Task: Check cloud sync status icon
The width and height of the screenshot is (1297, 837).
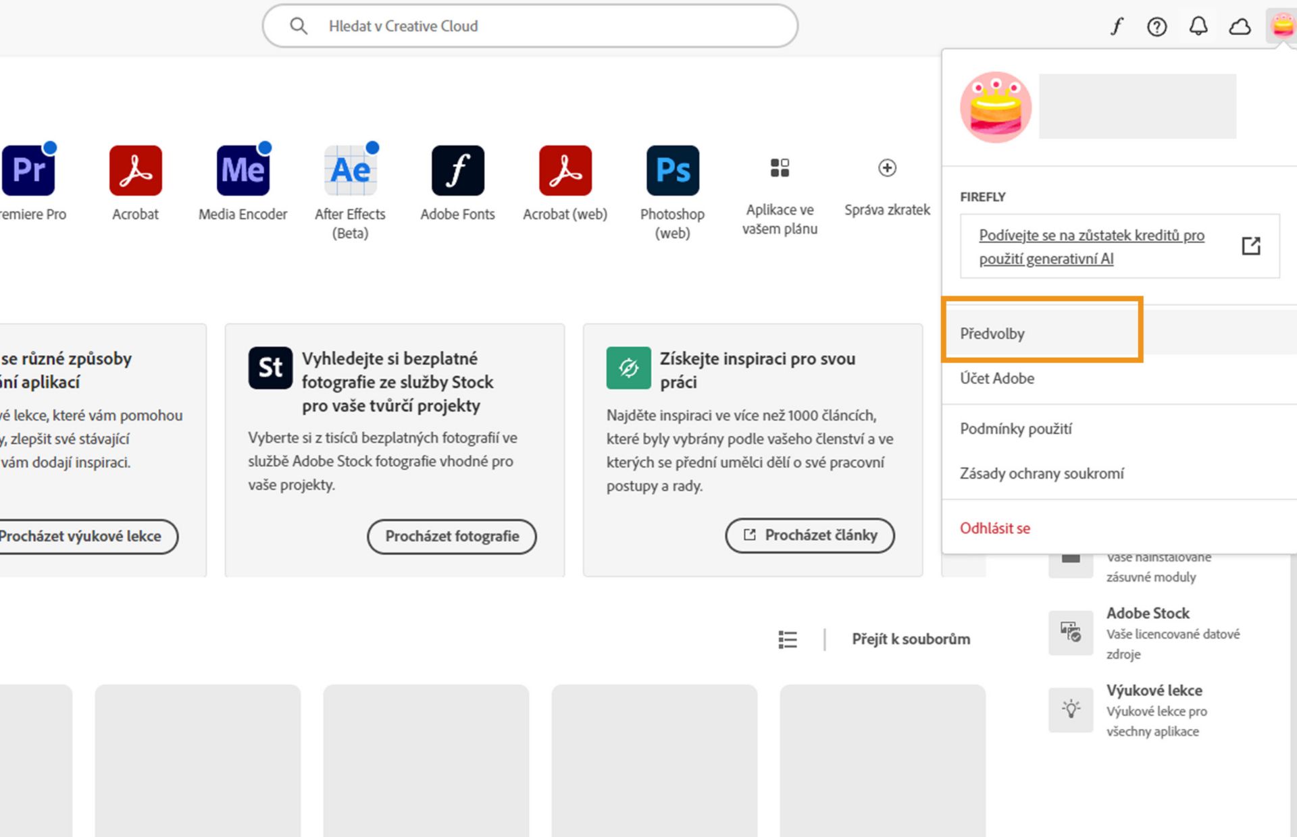Action: pos(1240,26)
